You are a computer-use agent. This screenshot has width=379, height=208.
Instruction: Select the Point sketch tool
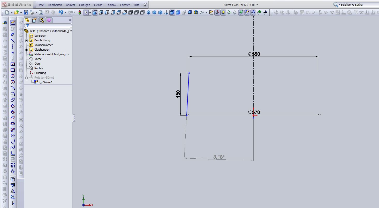pos(13,52)
